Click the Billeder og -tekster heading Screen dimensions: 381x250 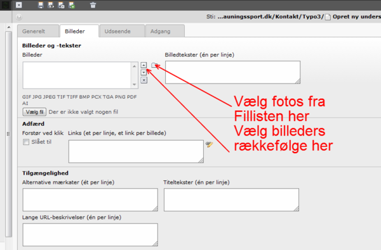[x=51, y=46]
